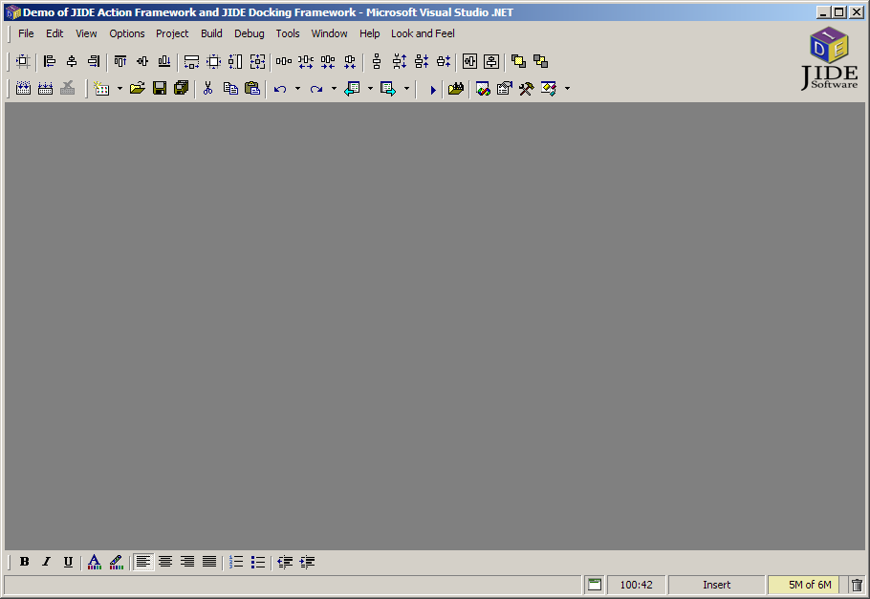
Task: Expand dropdown arrow at end of standard toolbar
Action: pyautogui.click(x=567, y=88)
